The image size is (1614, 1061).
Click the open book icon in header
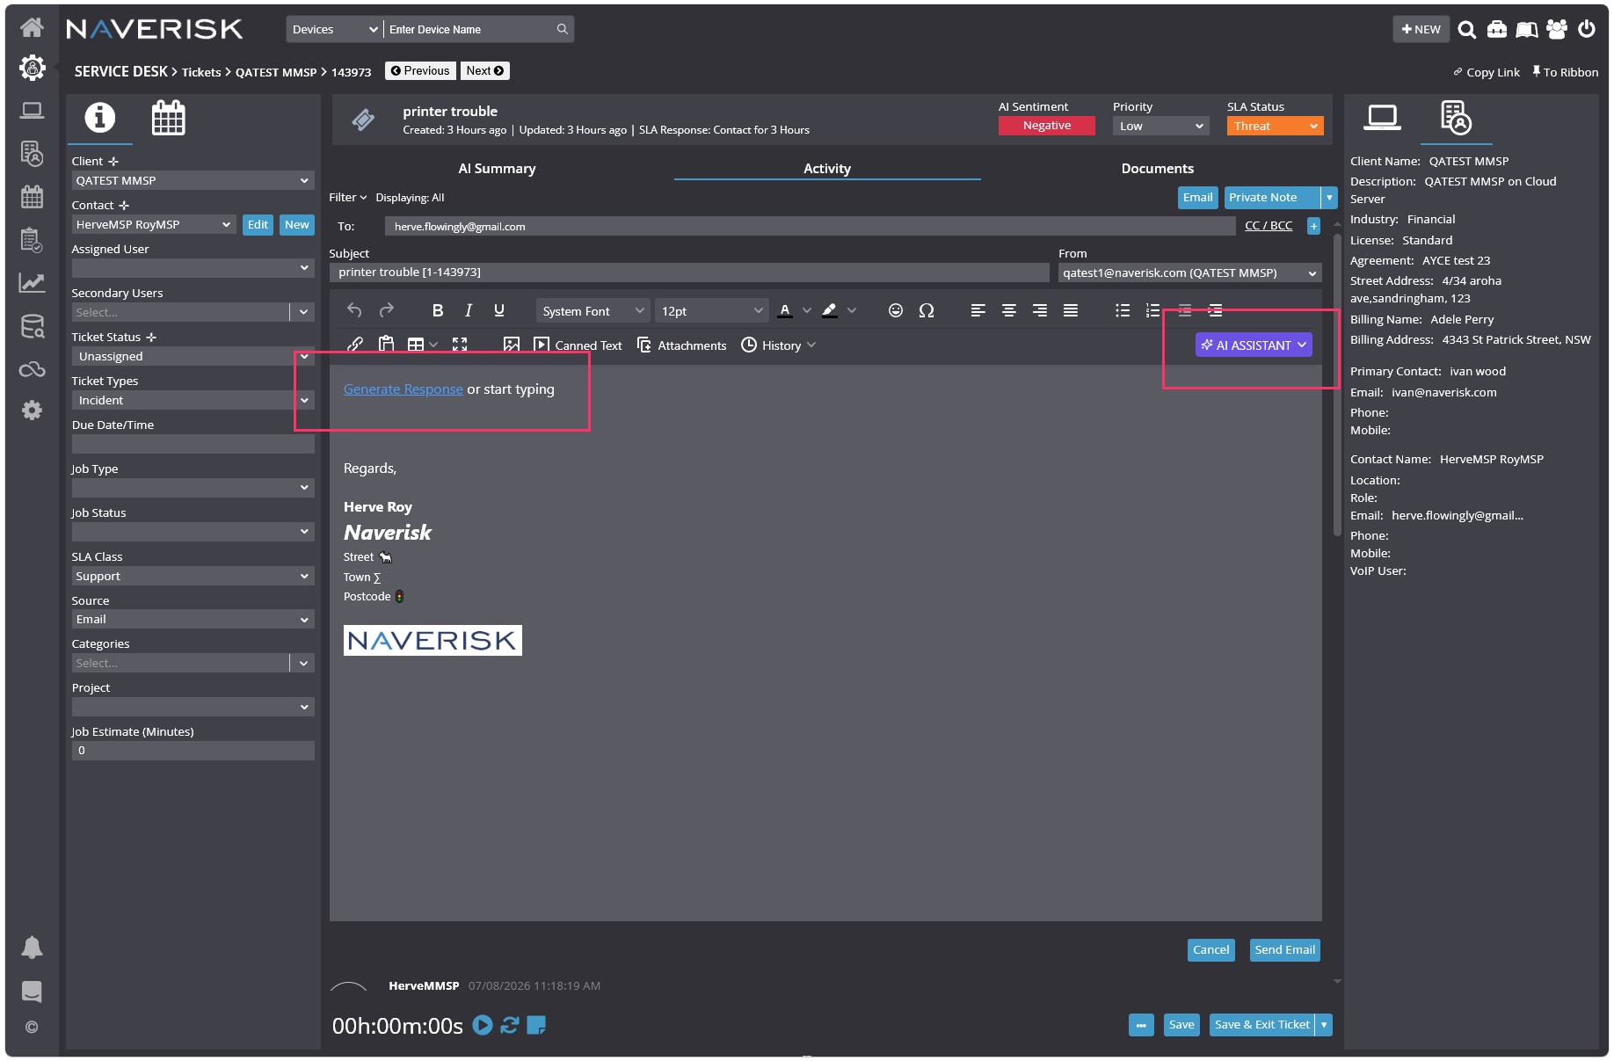[1527, 30]
